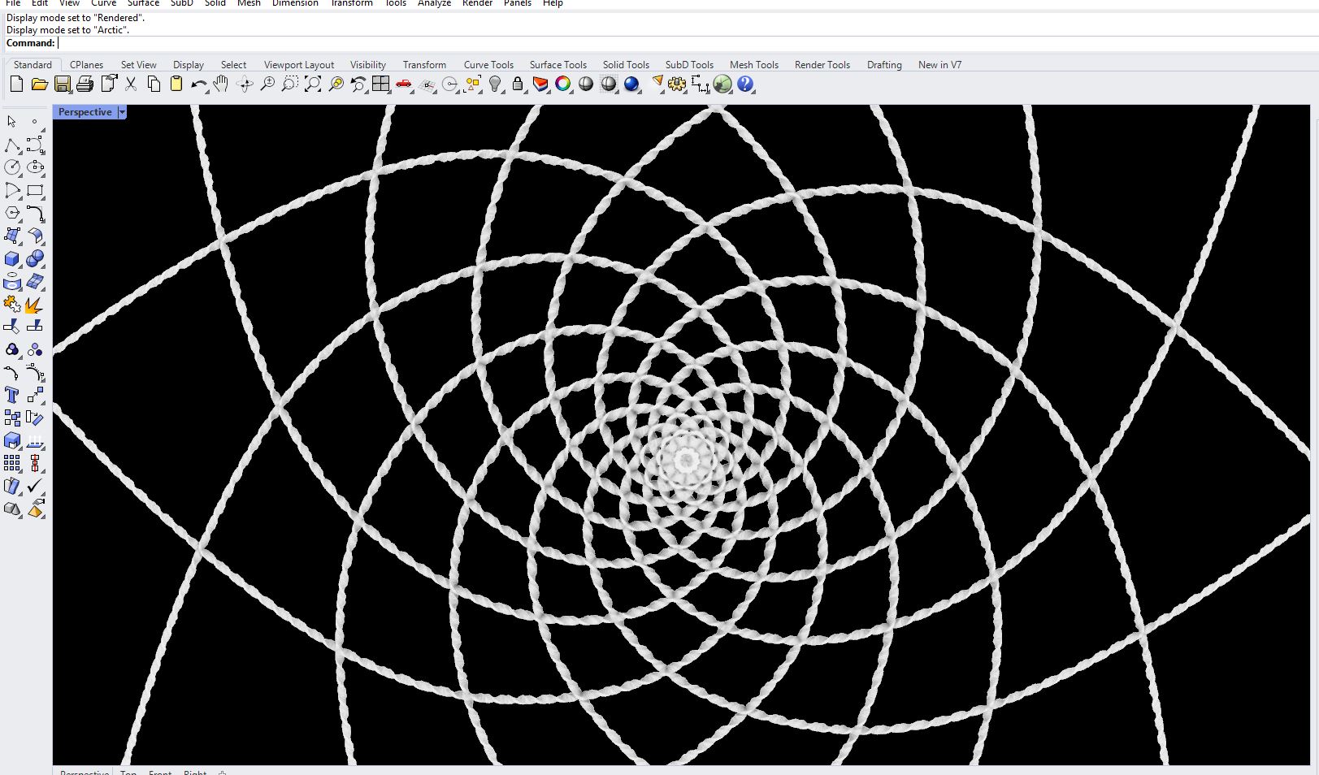This screenshot has width=1319, height=775.
Task: Click the Polyline tool icon
Action: coord(12,145)
